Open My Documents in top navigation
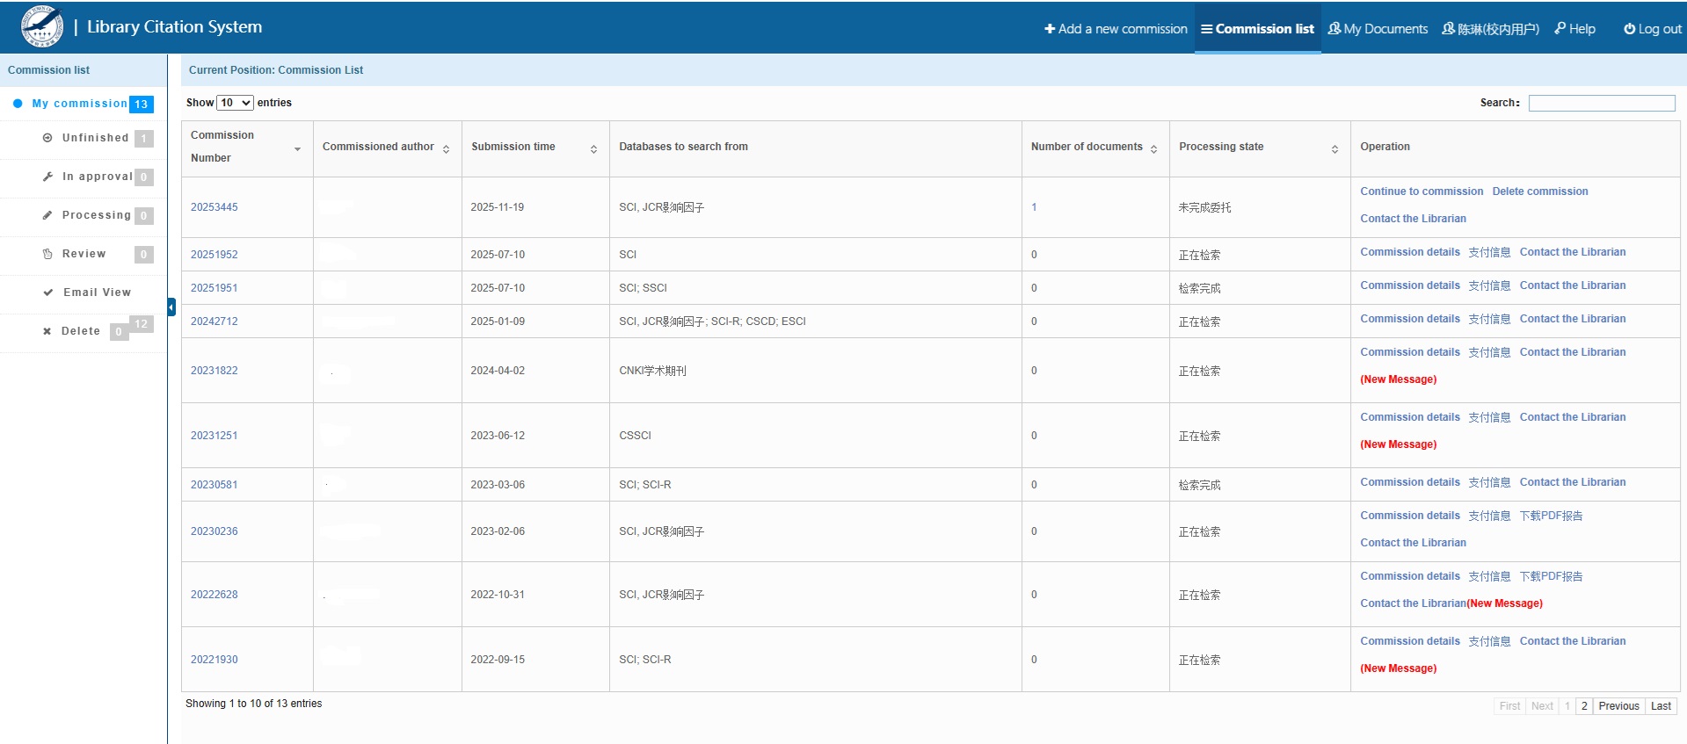 pyautogui.click(x=1378, y=29)
